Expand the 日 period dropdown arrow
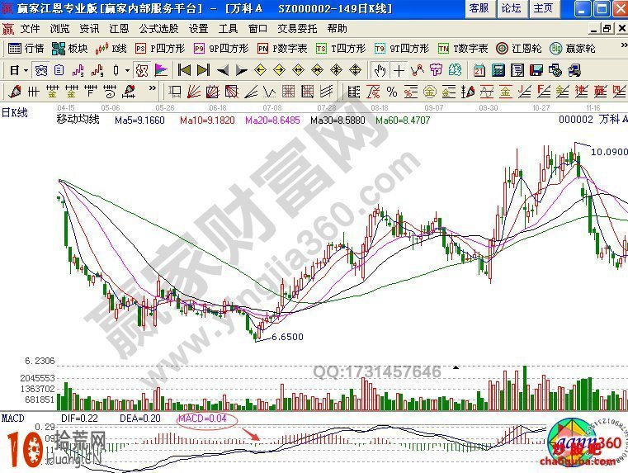The width and height of the screenshot is (628, 473). click(26, 71)
